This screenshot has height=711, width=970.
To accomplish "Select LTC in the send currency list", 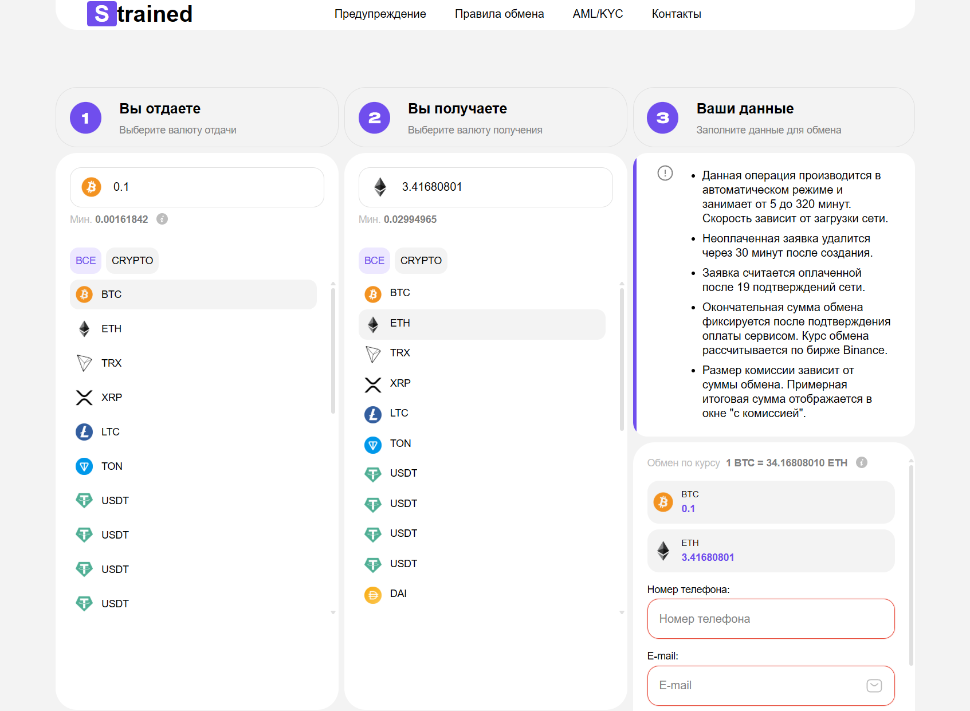I will pyautogui.click(x=110, y=431).
